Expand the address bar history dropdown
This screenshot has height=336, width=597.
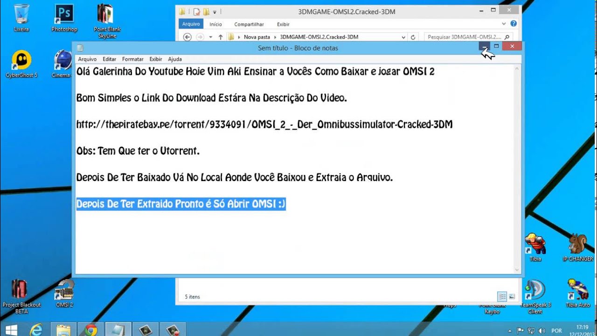(403, 37)
